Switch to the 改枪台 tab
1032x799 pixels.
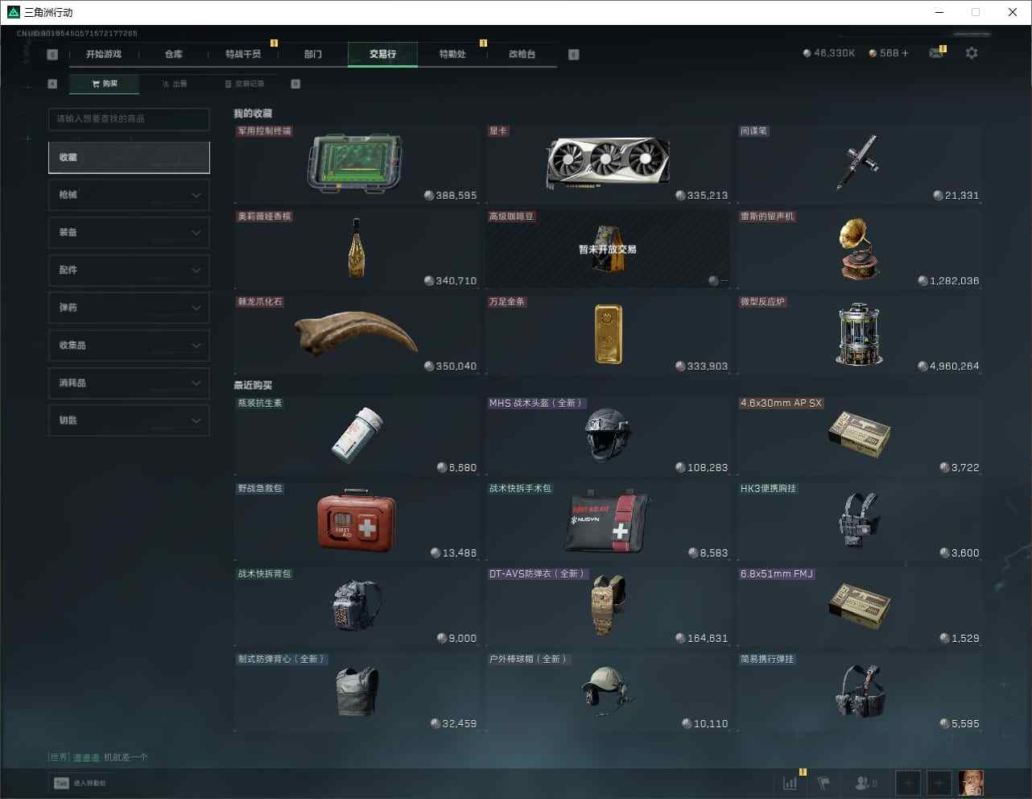pos(522,54)
